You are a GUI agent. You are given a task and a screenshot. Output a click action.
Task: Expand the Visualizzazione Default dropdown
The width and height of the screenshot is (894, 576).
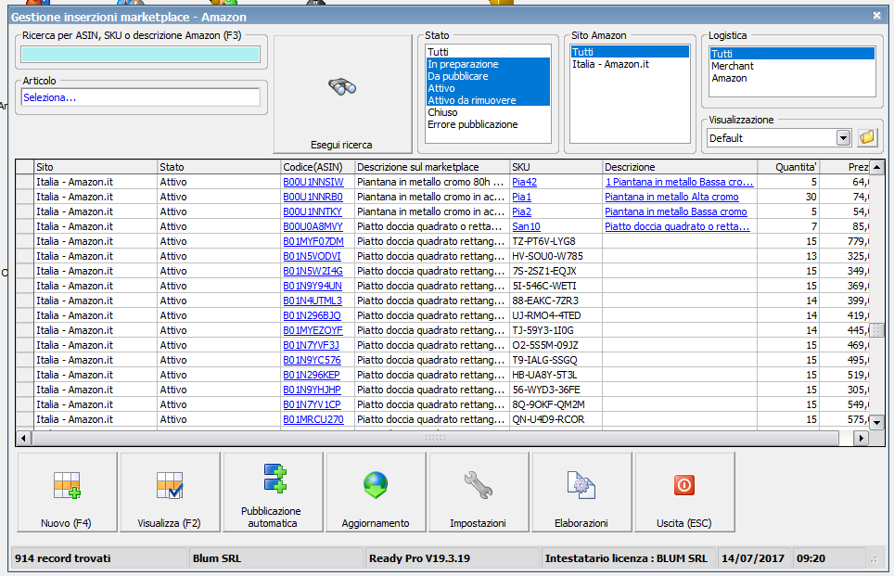tap(843, 137)
